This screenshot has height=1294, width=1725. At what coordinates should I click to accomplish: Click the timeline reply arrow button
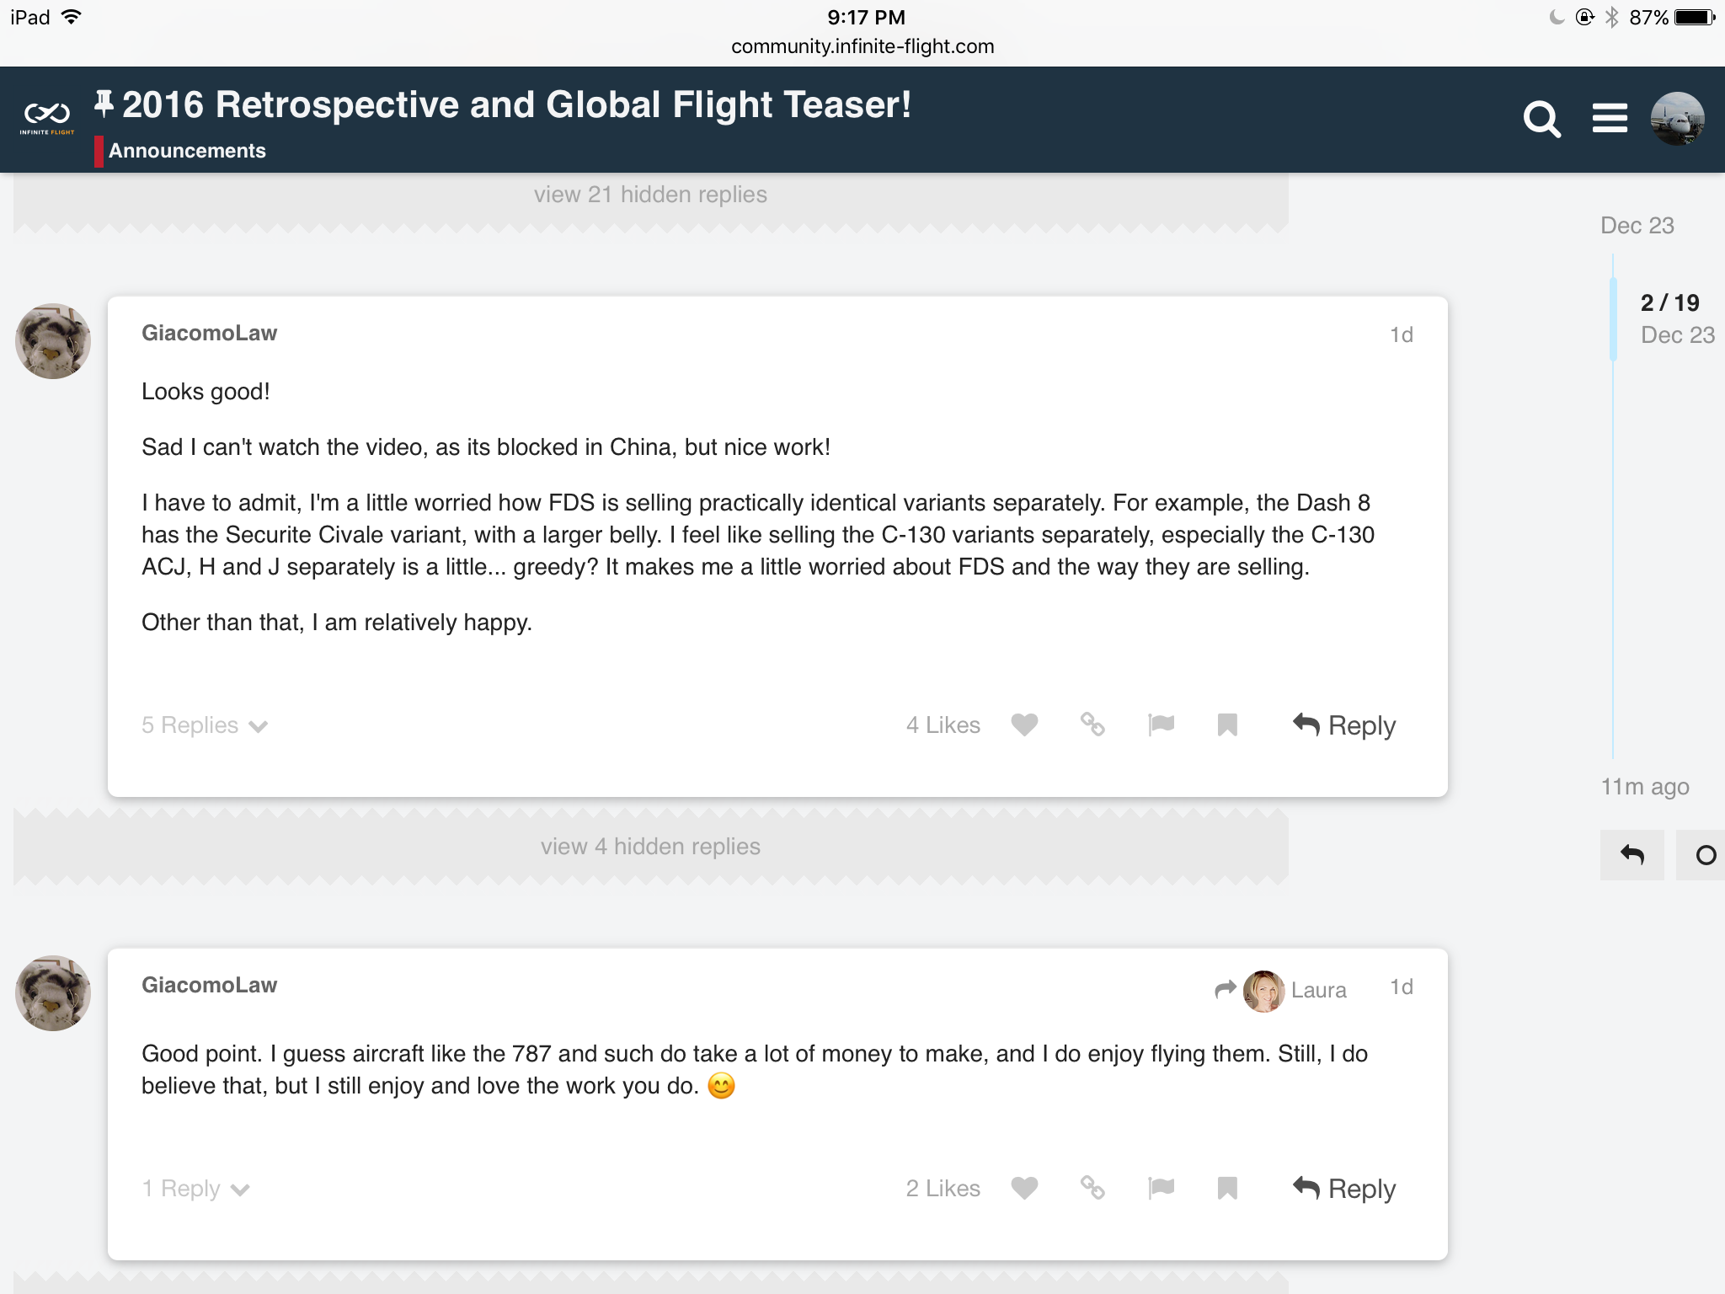coord(1632,855)
